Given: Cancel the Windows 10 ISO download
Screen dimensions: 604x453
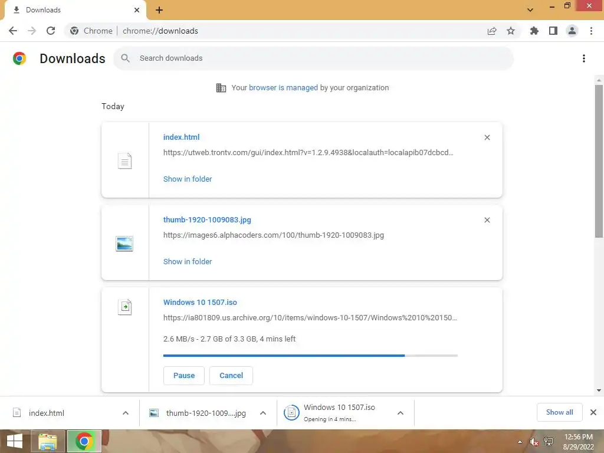Looking at the screenshot, I should pos(231,376).
